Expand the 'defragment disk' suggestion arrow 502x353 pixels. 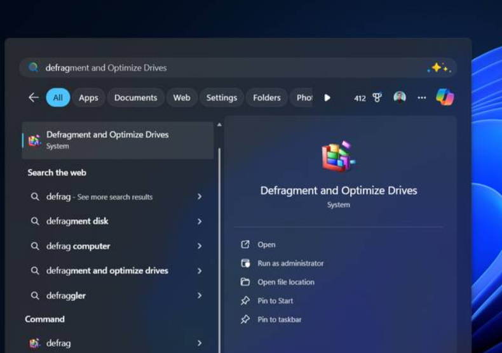tap(200, 222)
